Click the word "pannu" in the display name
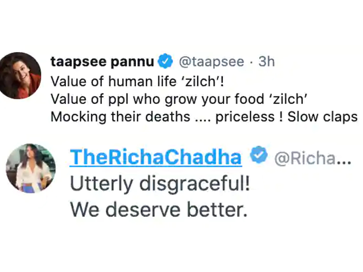Image resolution: width=363 pixels, height=272 pixels. [132, 63]
